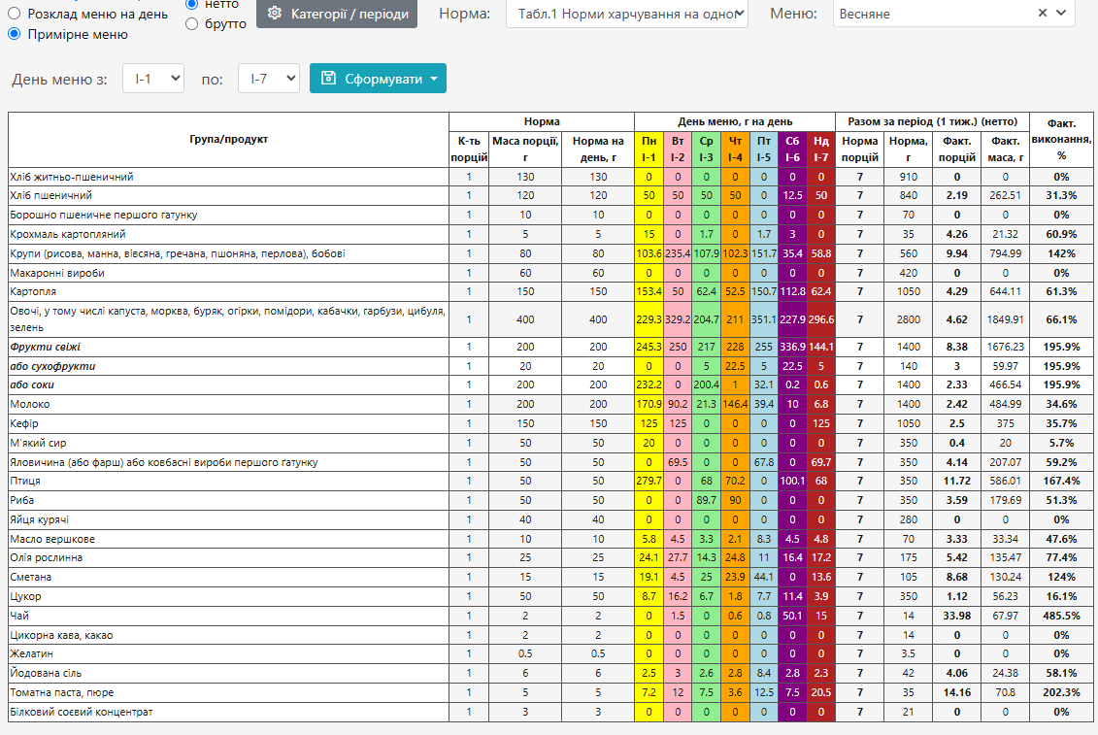The height and width of the screenshot is (735, 1098).
Task: Click the Факт. виконання, % column header
Action: (1061, 140)
